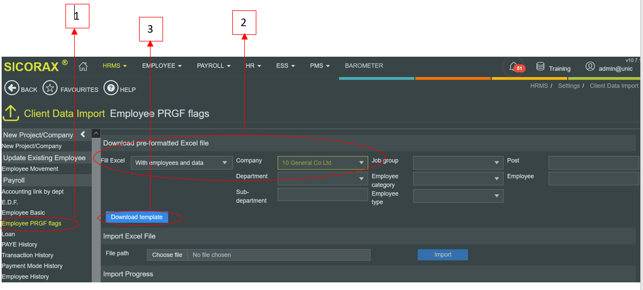Open the Job group dropdown
The width and height of the screenshot is (643, 290).
(x=458, y=162)
